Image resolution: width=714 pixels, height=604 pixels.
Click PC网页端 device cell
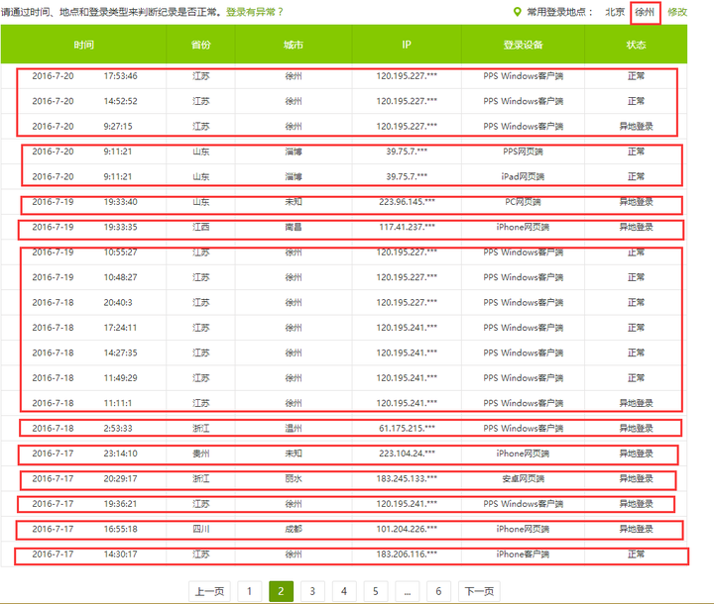(x=523, y=201)
